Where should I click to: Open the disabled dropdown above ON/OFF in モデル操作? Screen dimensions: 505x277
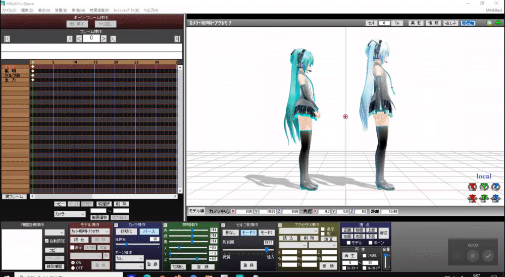tap(86, 256)
